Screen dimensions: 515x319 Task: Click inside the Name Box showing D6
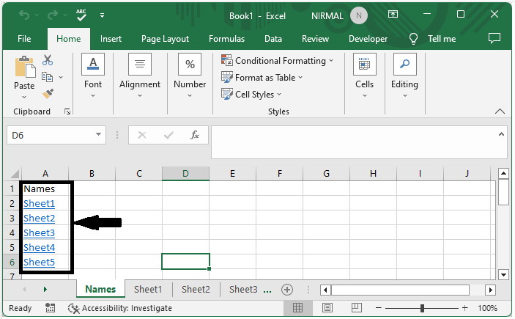click(x=51, y=135)
